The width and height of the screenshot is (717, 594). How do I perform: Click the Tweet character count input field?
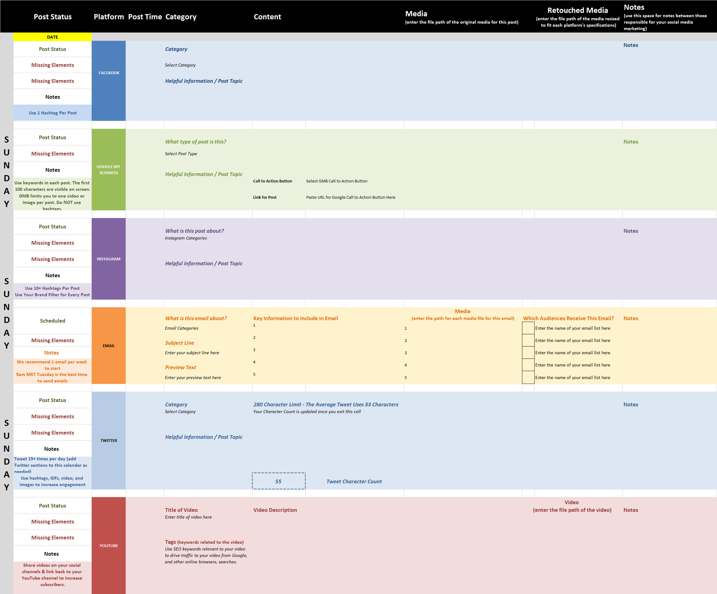279,481
